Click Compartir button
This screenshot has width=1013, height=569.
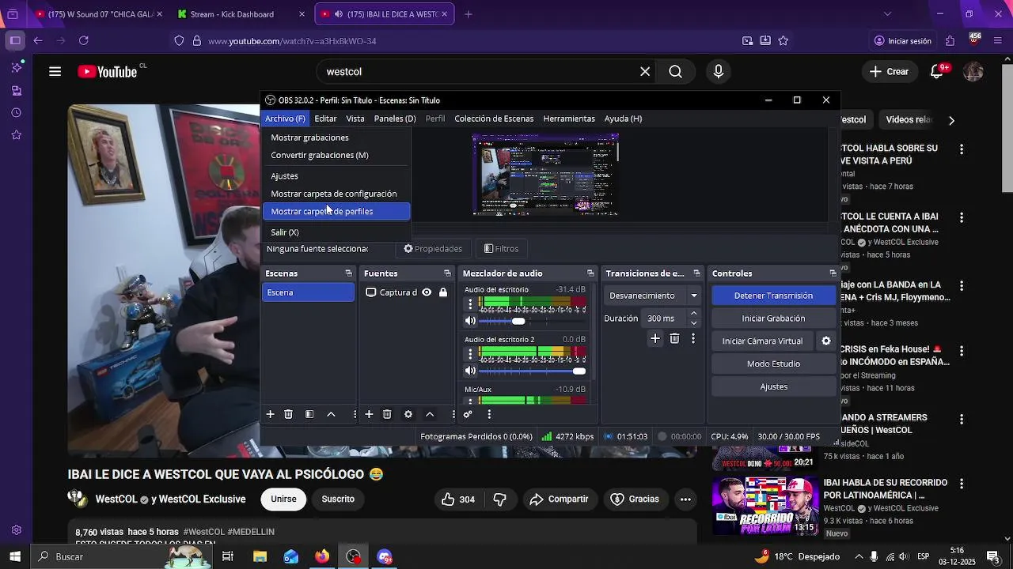click(559, 499)
